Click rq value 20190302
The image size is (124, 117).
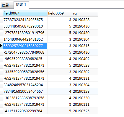click(85, 72)
